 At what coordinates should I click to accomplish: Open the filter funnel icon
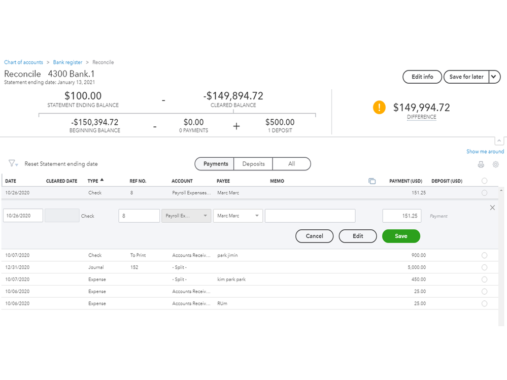point(13,163)
